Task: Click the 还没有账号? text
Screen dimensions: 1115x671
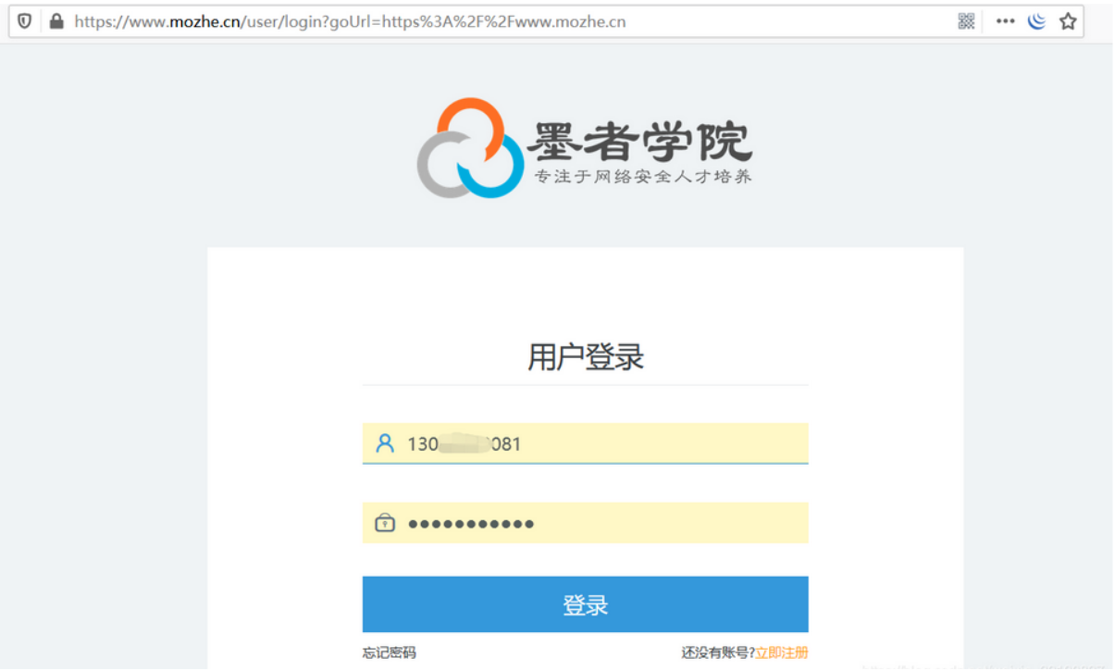Action: coord(718,653)
